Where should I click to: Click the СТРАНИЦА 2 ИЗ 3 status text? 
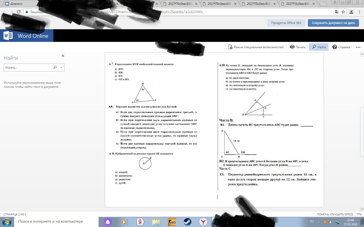click(15, 214)
